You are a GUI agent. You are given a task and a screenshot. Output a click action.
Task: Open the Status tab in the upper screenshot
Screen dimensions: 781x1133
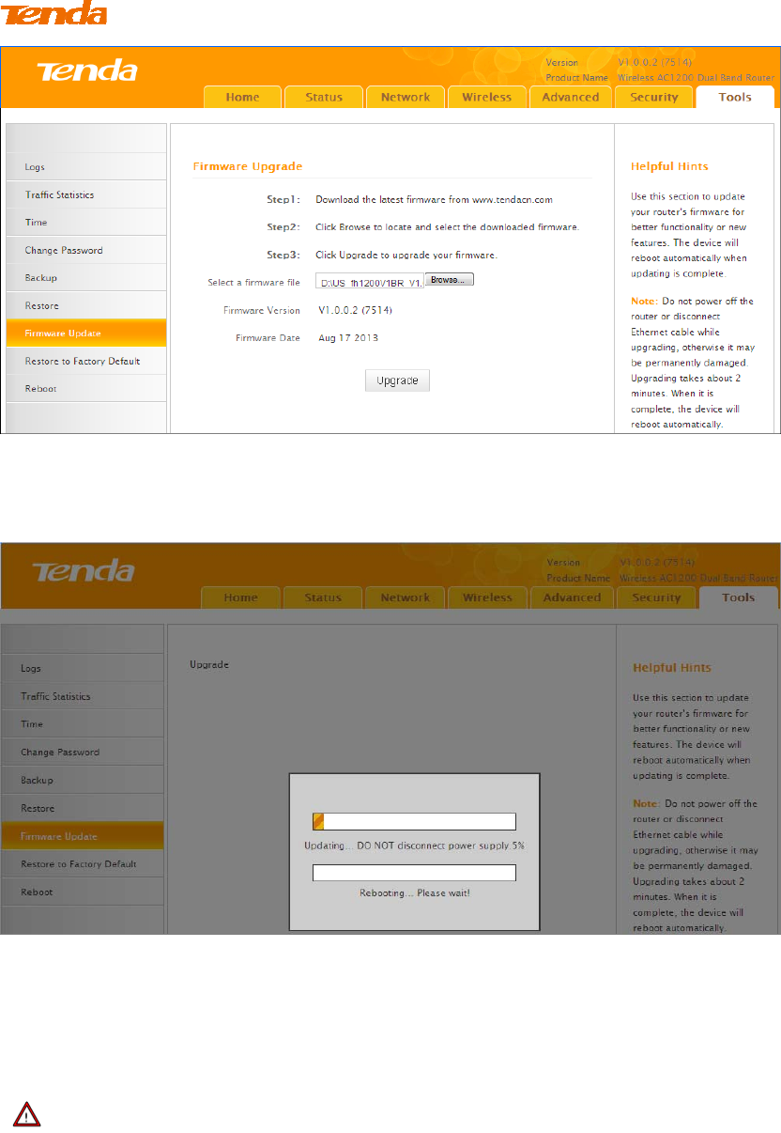(x=324, y=98)
